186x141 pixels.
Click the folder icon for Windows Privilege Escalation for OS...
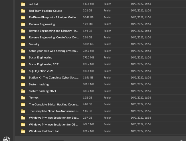(x=23, y=125)
